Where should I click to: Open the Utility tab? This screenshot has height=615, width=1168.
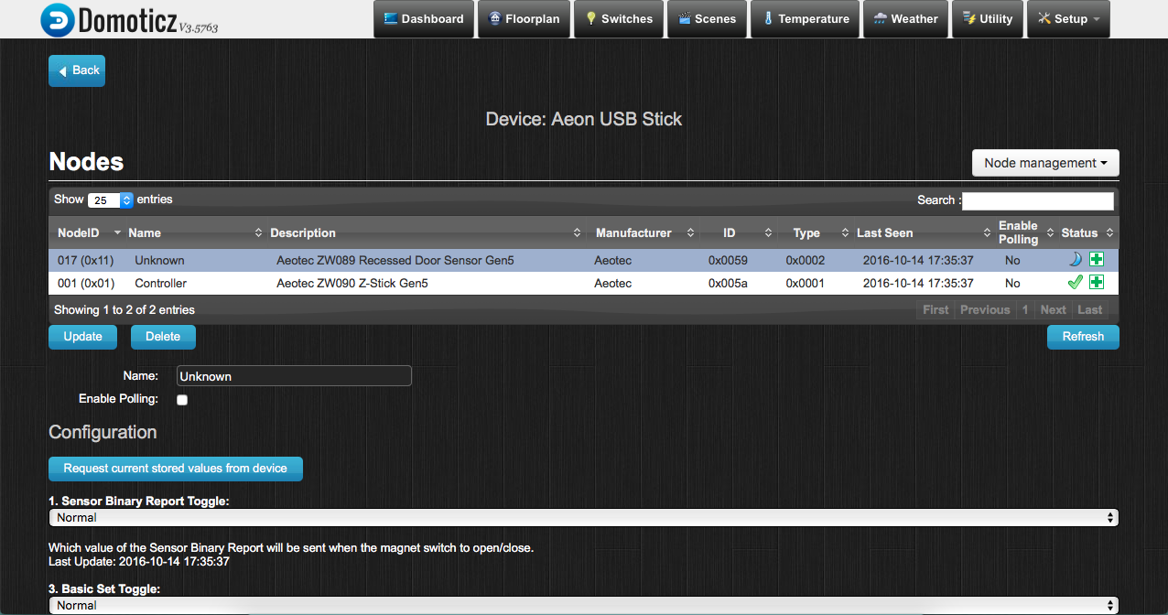tap(988, 18)
